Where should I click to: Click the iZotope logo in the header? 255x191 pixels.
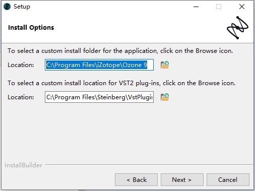(237, 28)
